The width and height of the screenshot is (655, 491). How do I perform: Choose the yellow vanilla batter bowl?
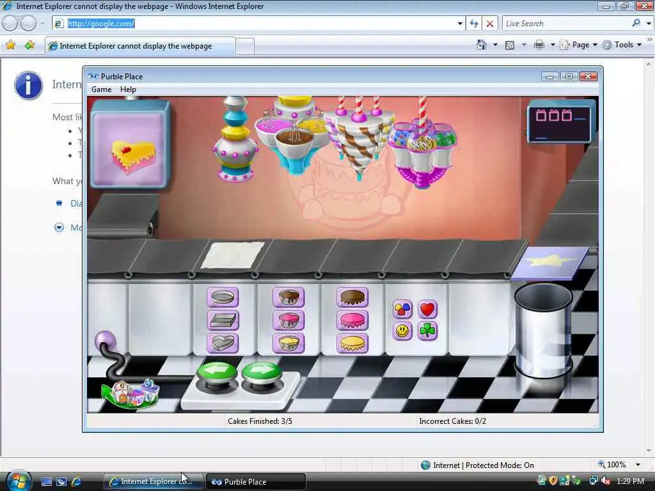[288, 343]
